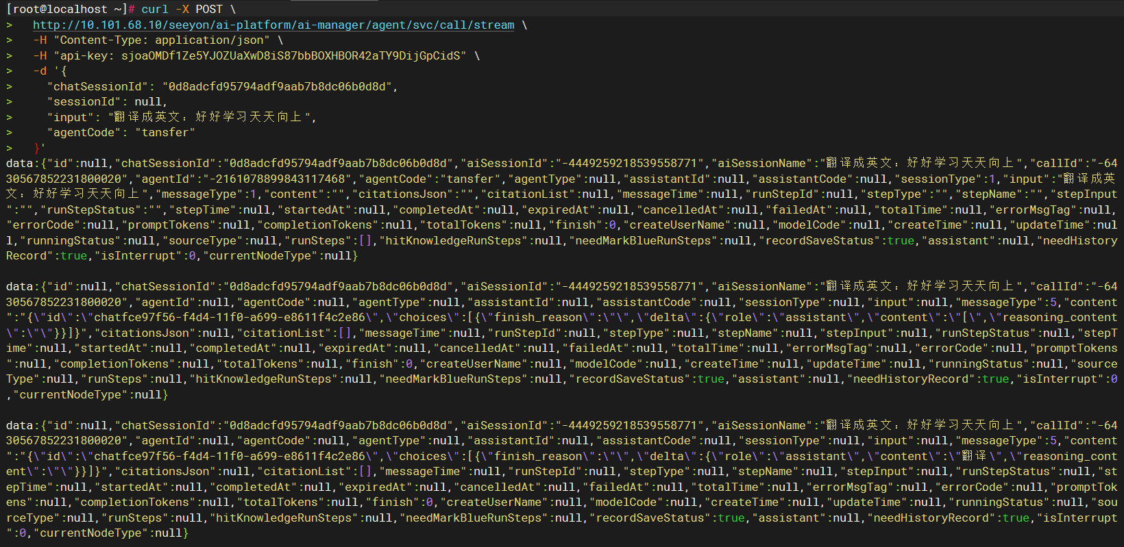Click "data:" starting the first response block

click(x=20, y=164)
